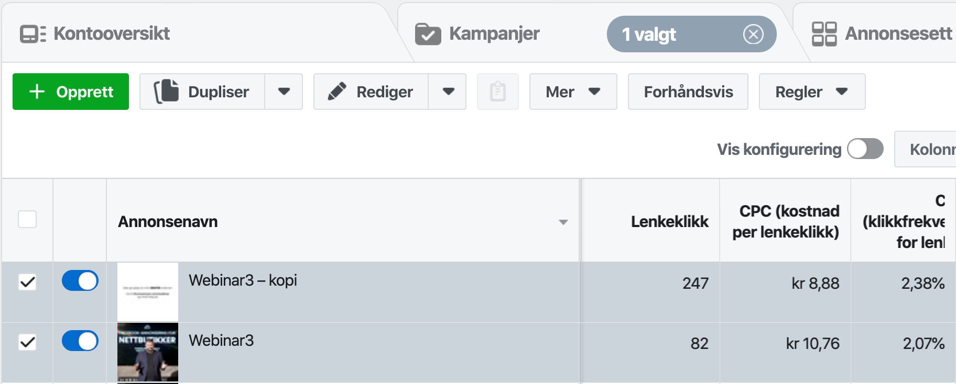
Task: Sort by the Annonsenavn column arrow
Action: (563, 222)
